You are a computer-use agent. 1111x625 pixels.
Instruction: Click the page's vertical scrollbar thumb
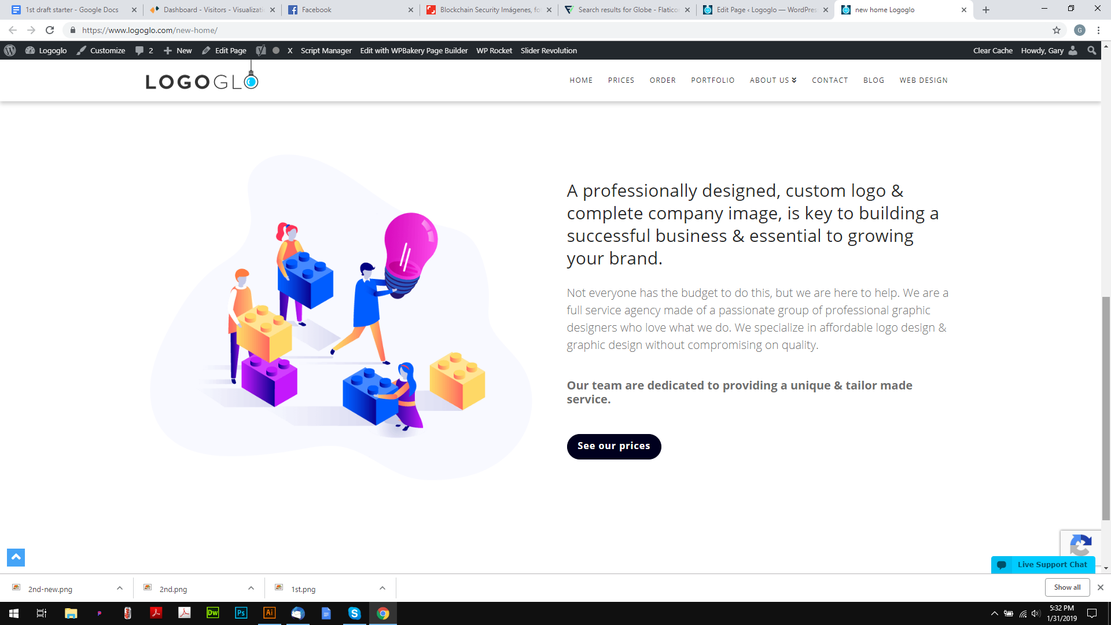1106,408
